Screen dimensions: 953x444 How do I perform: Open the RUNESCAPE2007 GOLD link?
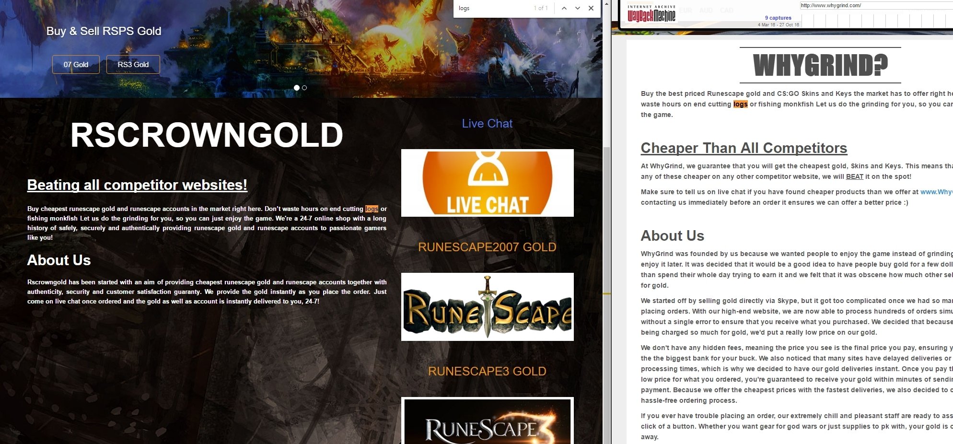[x=487, y=247]
